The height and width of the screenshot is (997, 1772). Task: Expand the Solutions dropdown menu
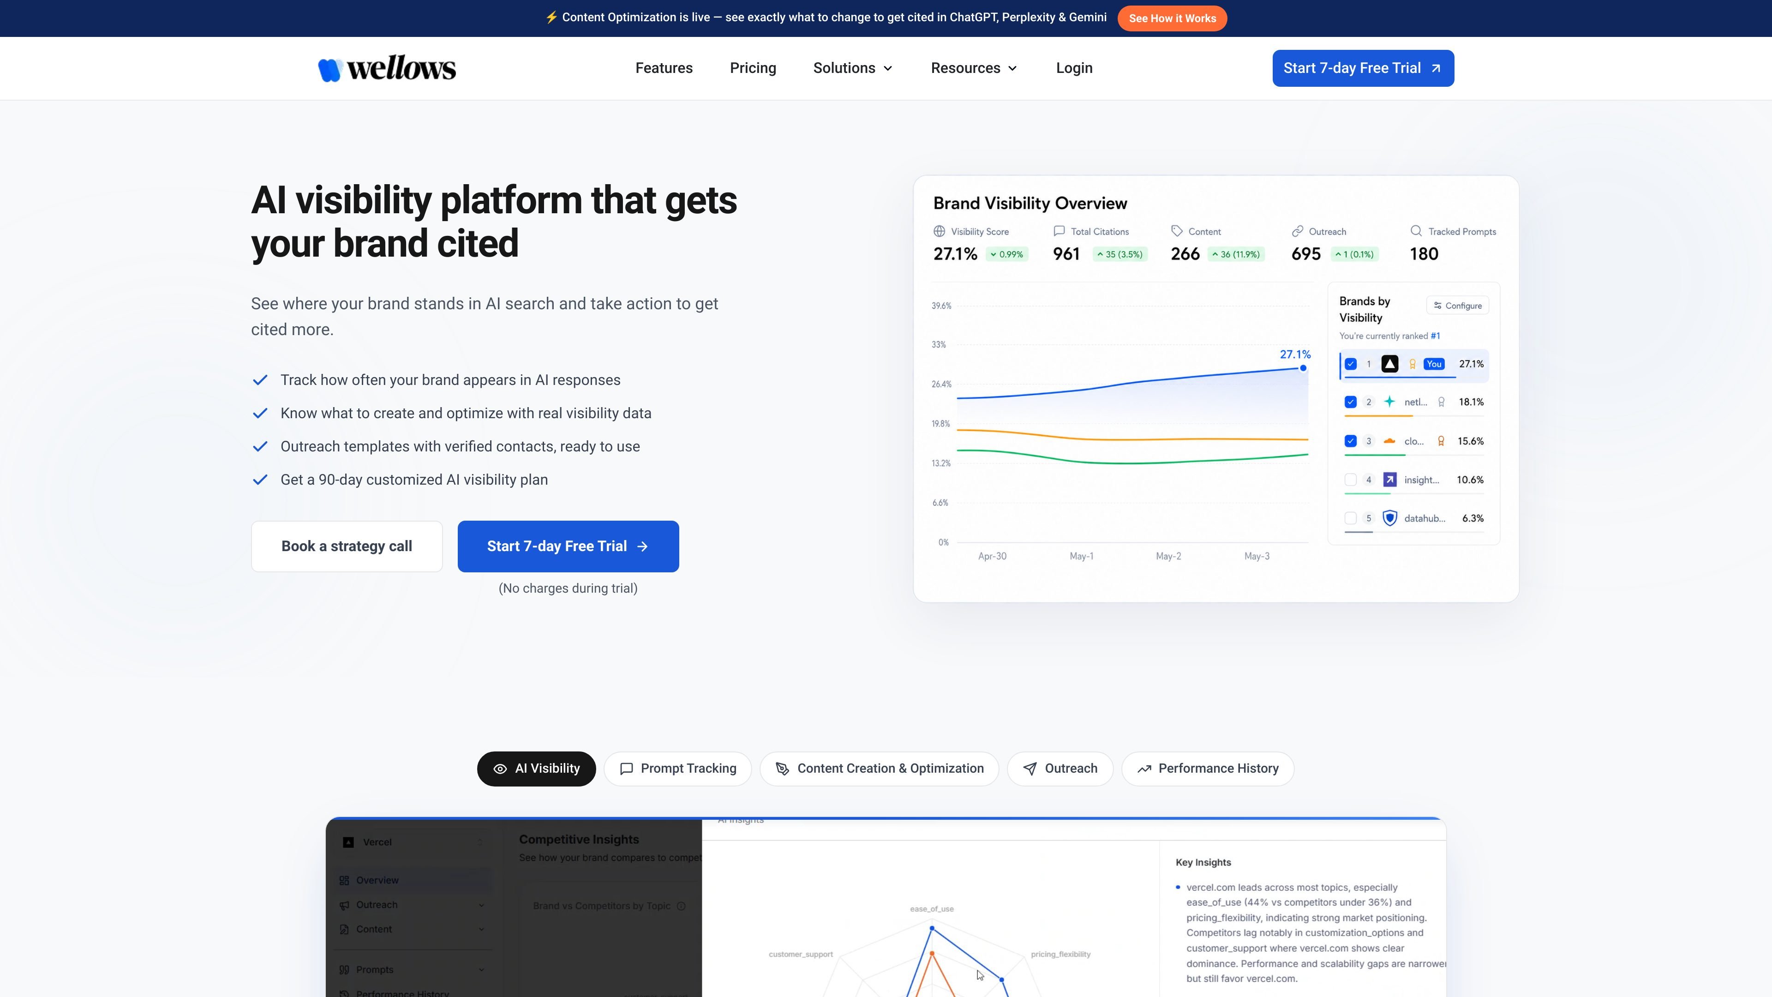click(853, 68)
